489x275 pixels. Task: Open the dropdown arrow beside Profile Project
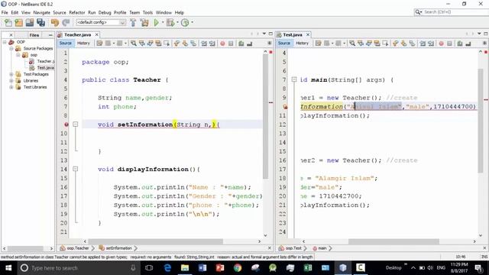click(192, 22)
